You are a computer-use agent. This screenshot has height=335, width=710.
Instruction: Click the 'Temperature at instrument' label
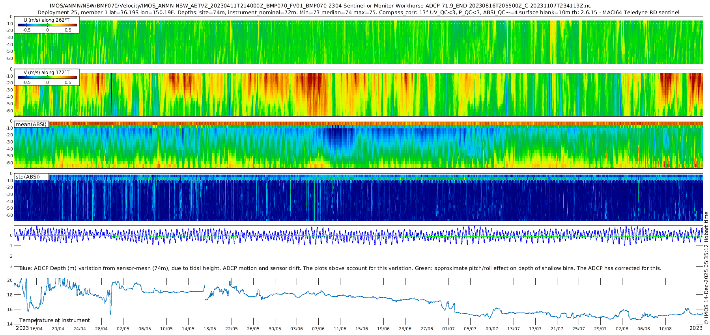pos(54,320)
